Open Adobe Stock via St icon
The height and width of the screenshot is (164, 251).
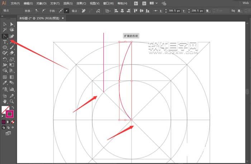[144, 3]
